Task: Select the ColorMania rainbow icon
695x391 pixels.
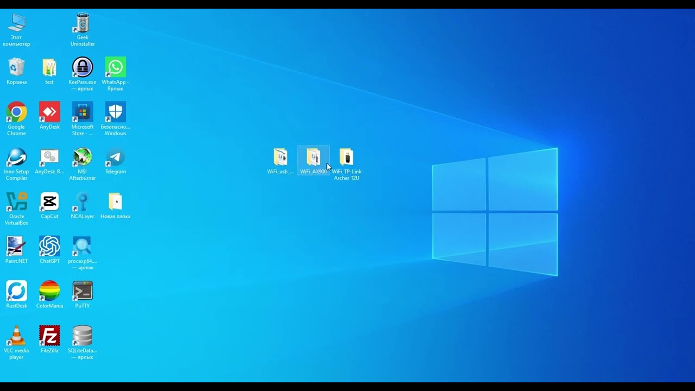Action: [x=49, y=291]
